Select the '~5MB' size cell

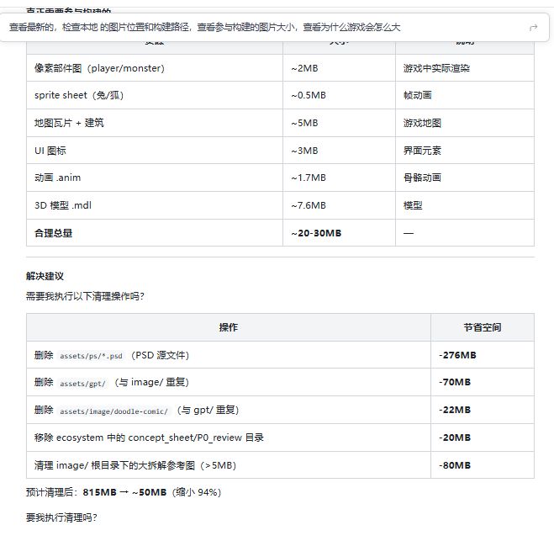coord(339,123)
